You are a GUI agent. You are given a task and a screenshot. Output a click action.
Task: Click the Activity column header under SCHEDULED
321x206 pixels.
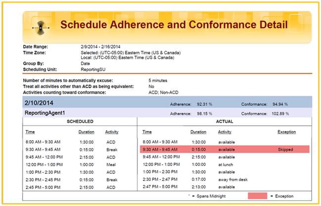[112, 132]
